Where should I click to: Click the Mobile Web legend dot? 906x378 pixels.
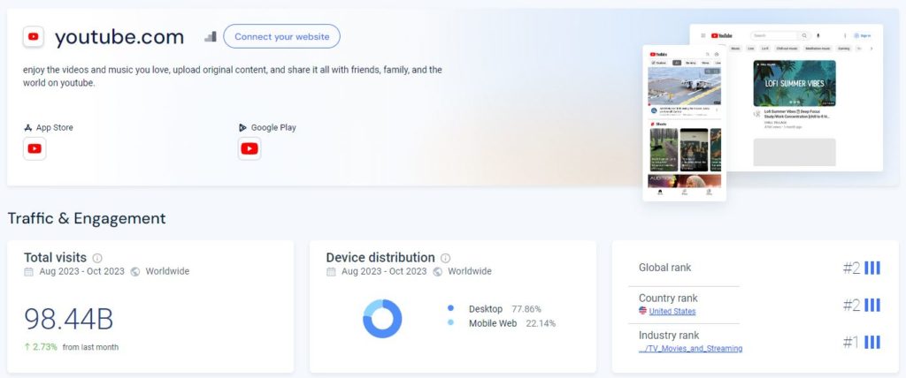tap(450, 322)
